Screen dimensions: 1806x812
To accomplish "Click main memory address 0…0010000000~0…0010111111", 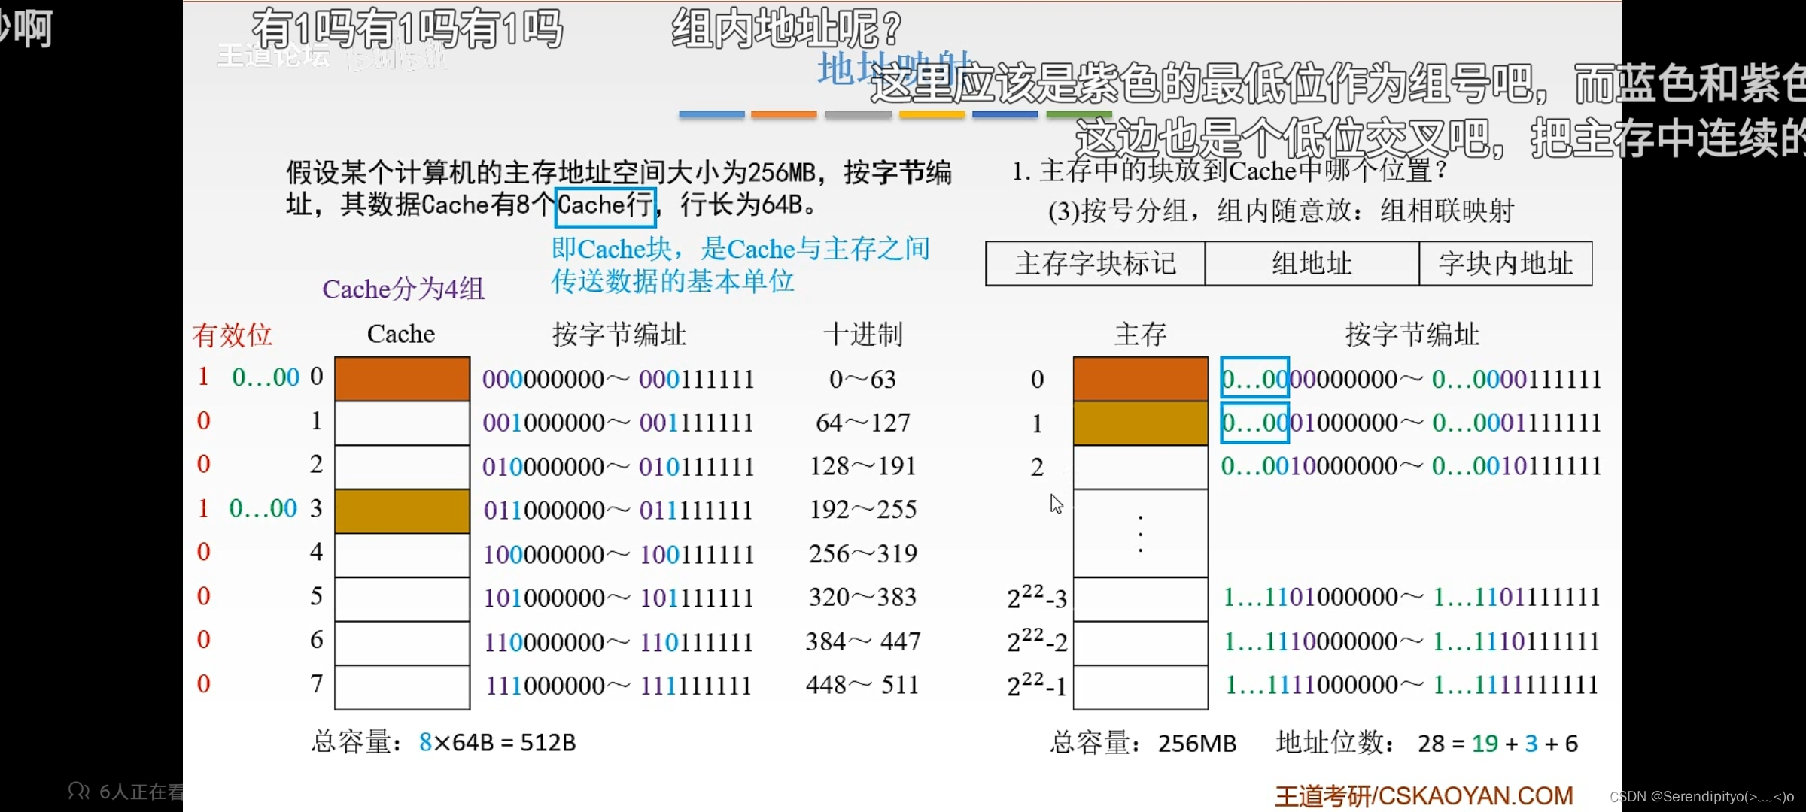I will pyautogui.click(x=1411, y=466).
